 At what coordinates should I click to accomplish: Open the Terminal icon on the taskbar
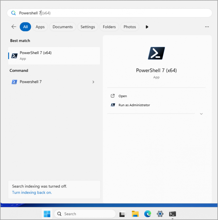click(173, 214)
